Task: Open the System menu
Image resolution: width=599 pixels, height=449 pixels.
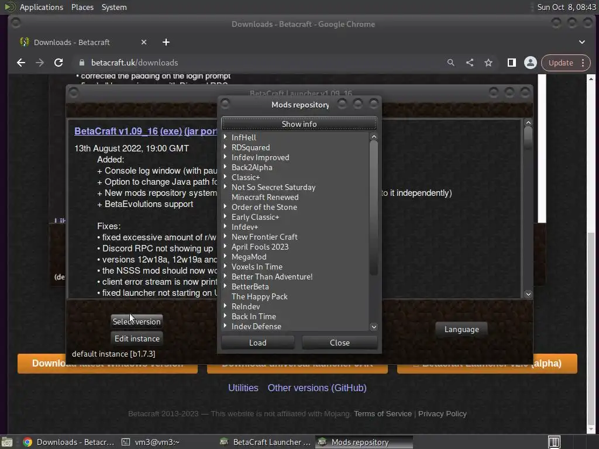Action: click(114, 7)
